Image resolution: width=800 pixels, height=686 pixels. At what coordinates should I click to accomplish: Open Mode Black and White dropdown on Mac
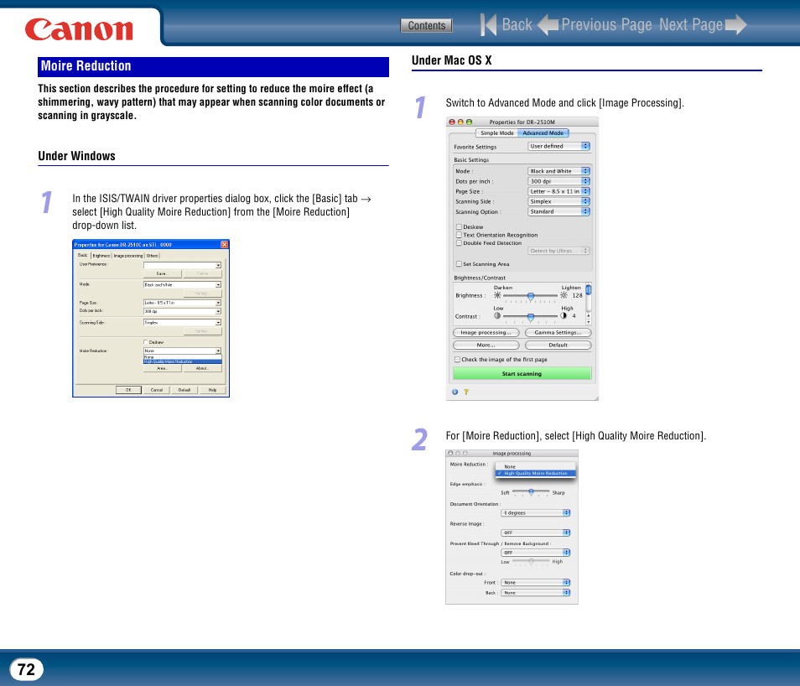tap(558, 171)
